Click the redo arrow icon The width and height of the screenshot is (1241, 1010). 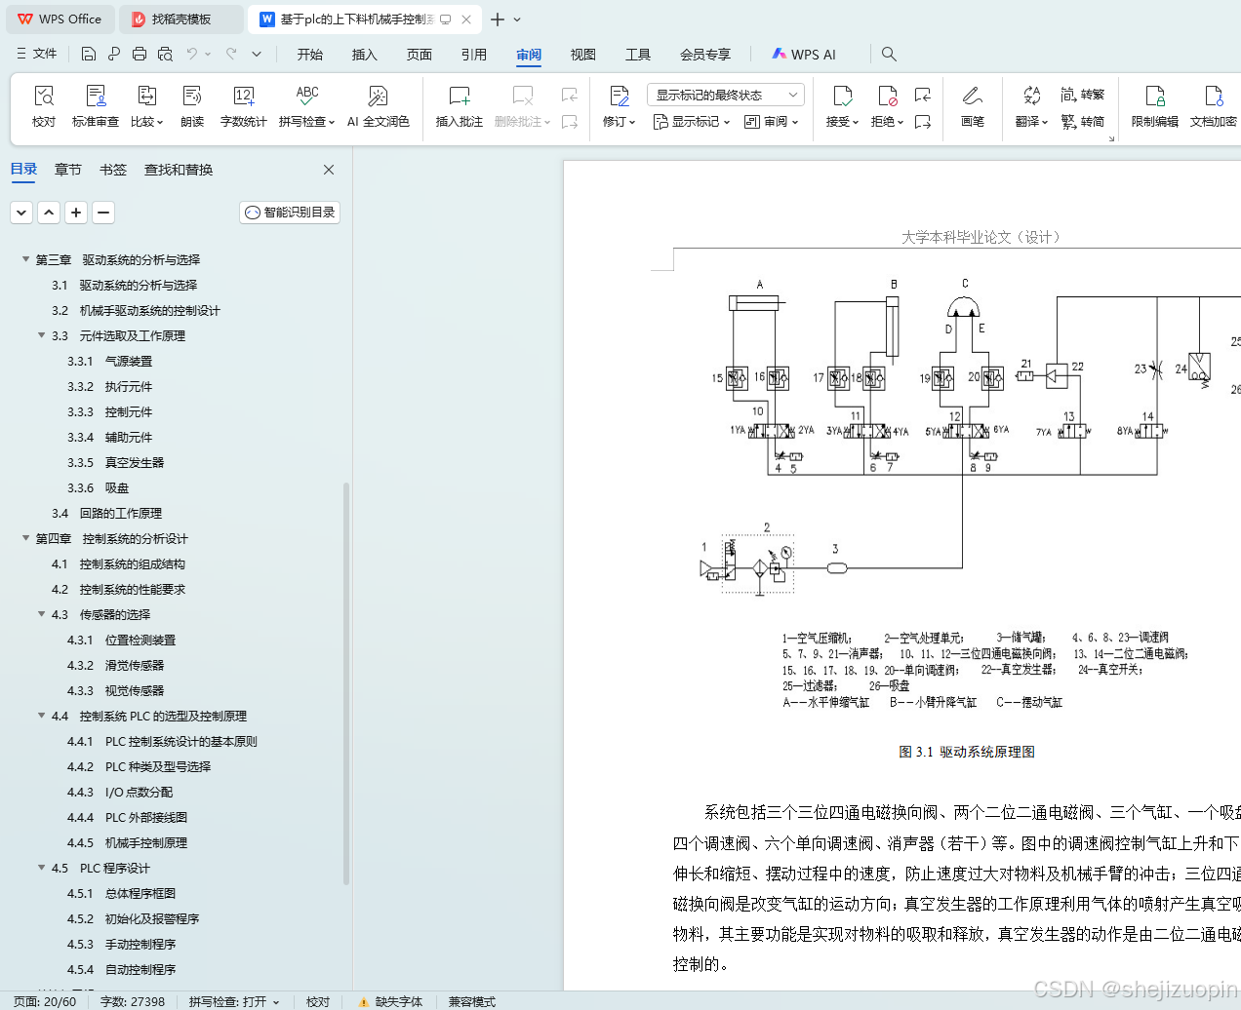(x=231, y=54)
